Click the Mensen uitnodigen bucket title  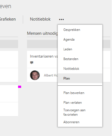[x=42, y=33]
